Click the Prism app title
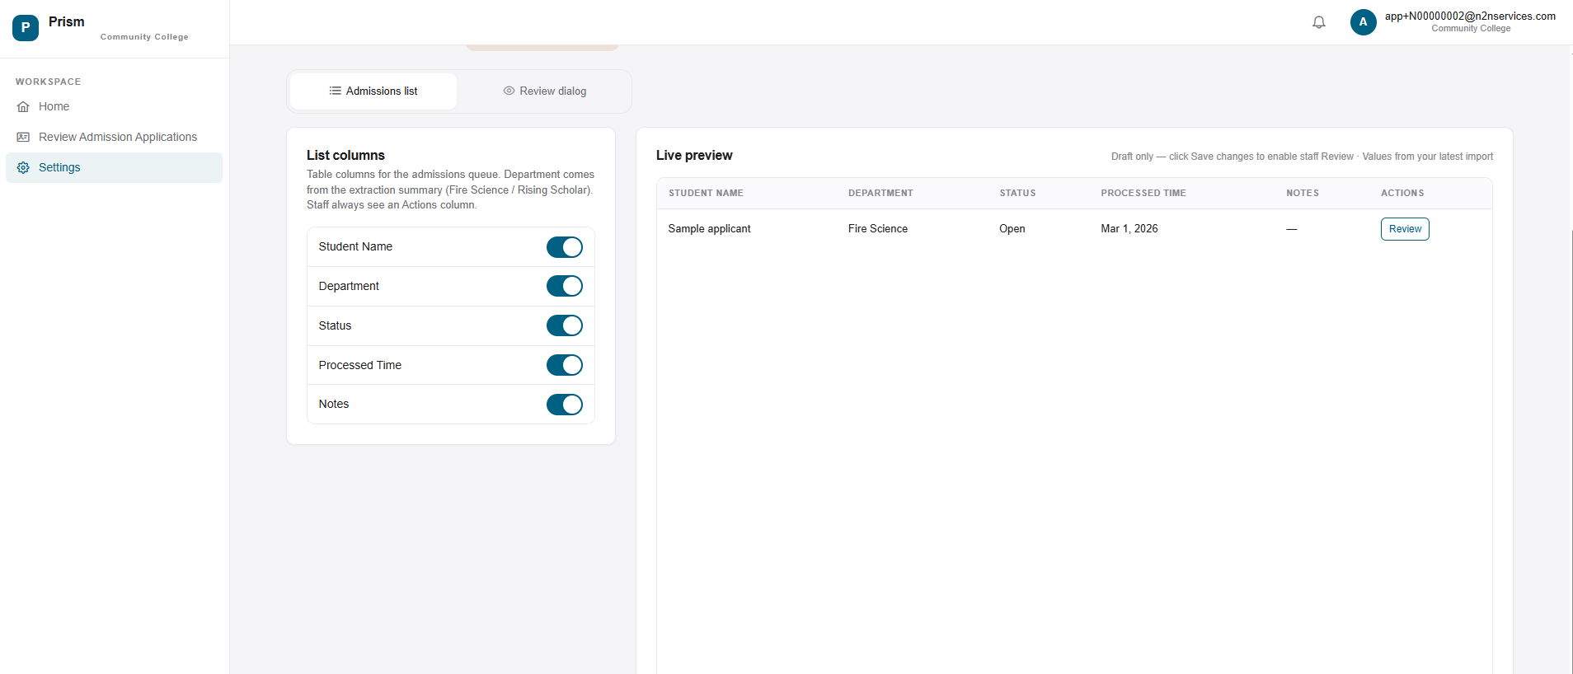This screenshot has height=674, width=1573. 67,21
